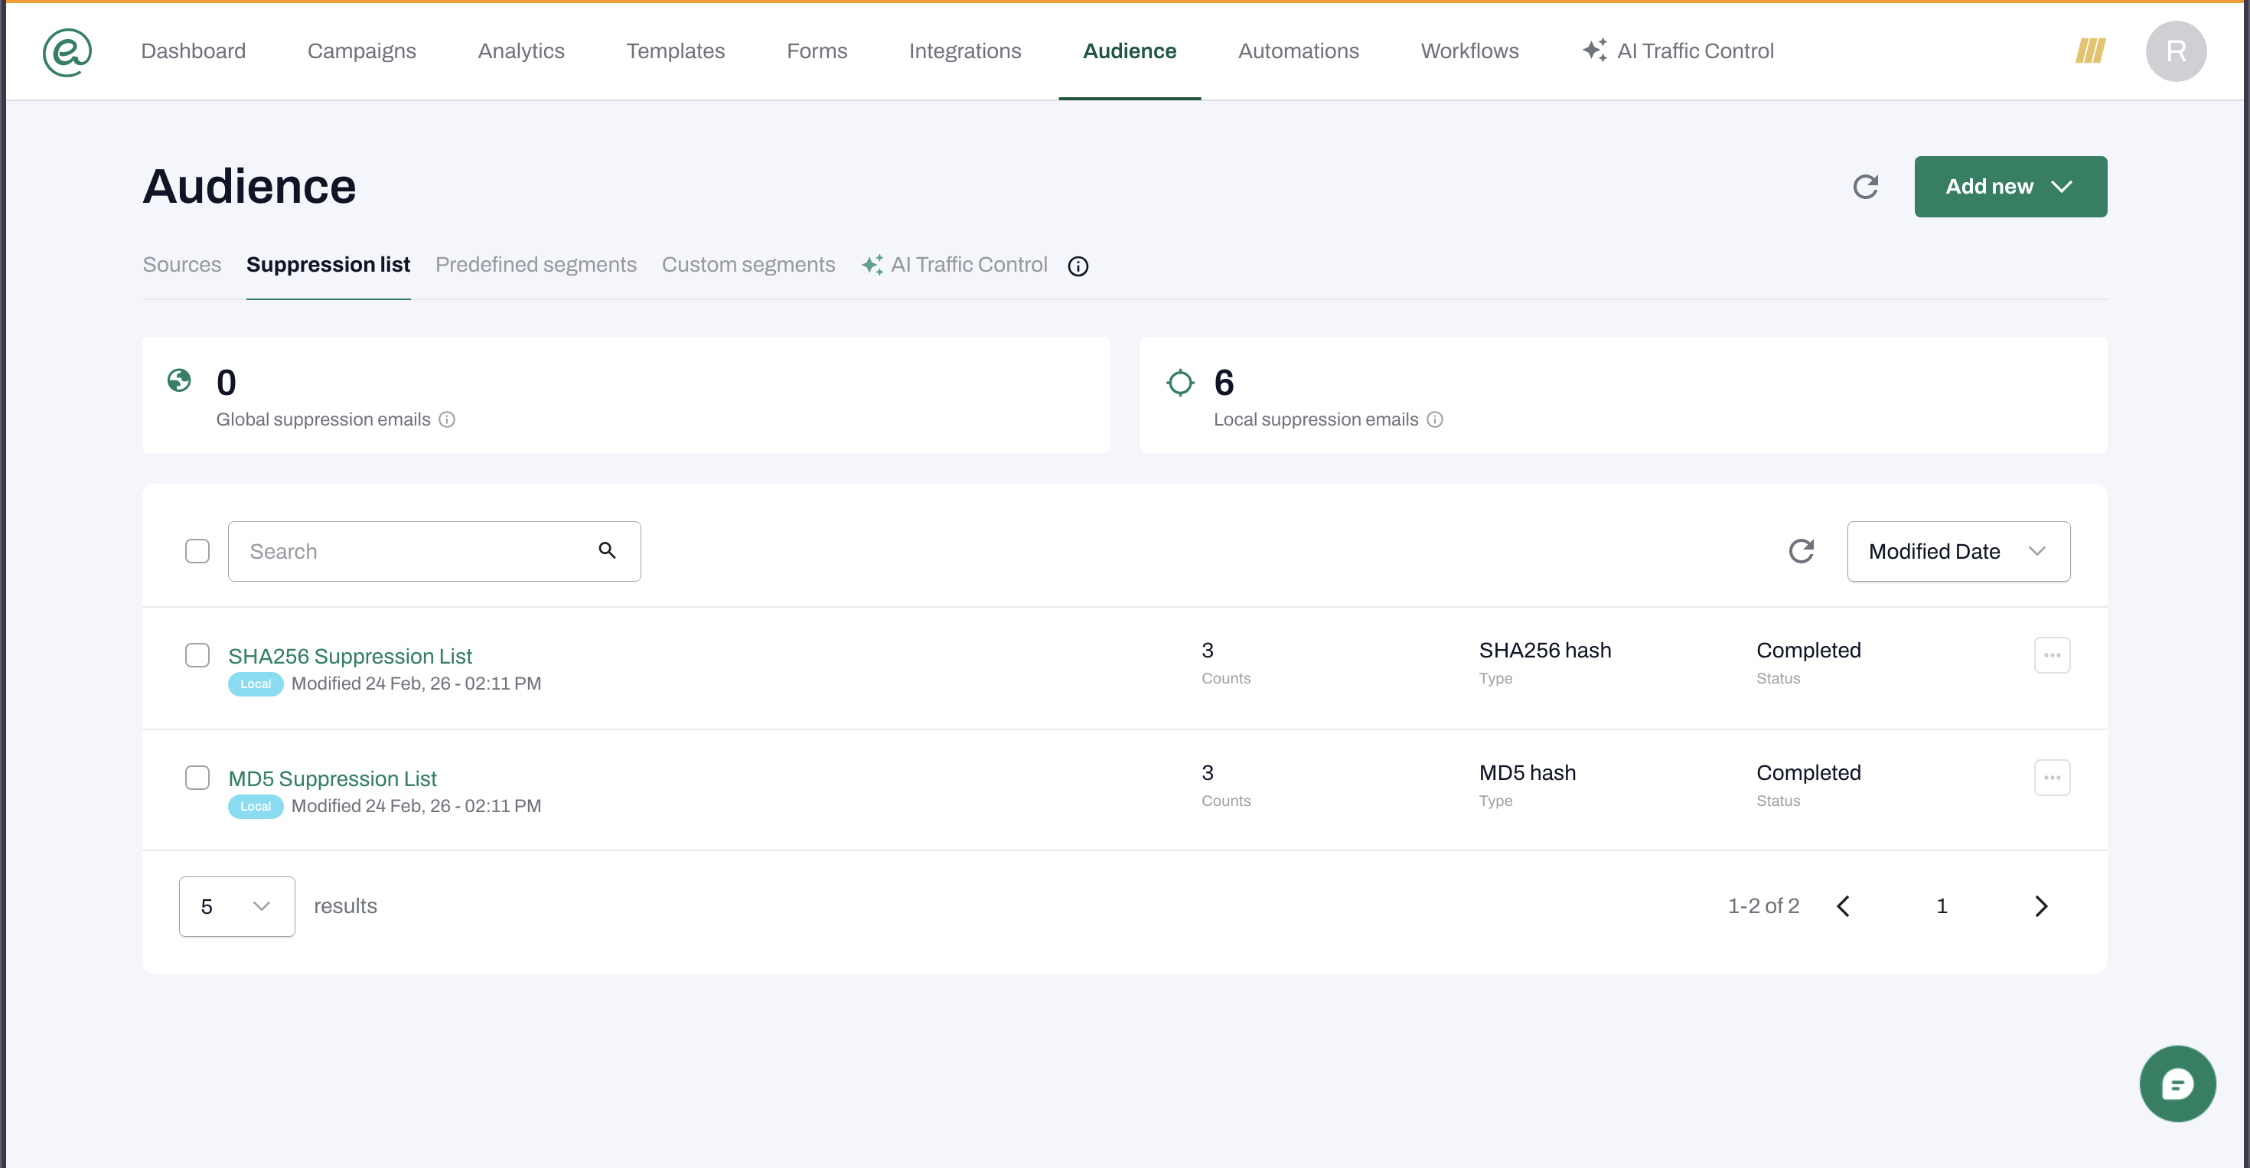Click the search magnifier icon

pos(607,550)
